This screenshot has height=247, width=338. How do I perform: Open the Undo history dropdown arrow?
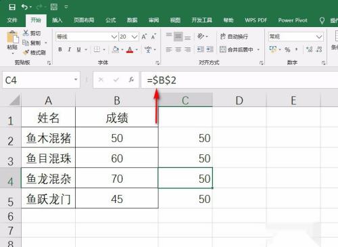pos(30,7)
